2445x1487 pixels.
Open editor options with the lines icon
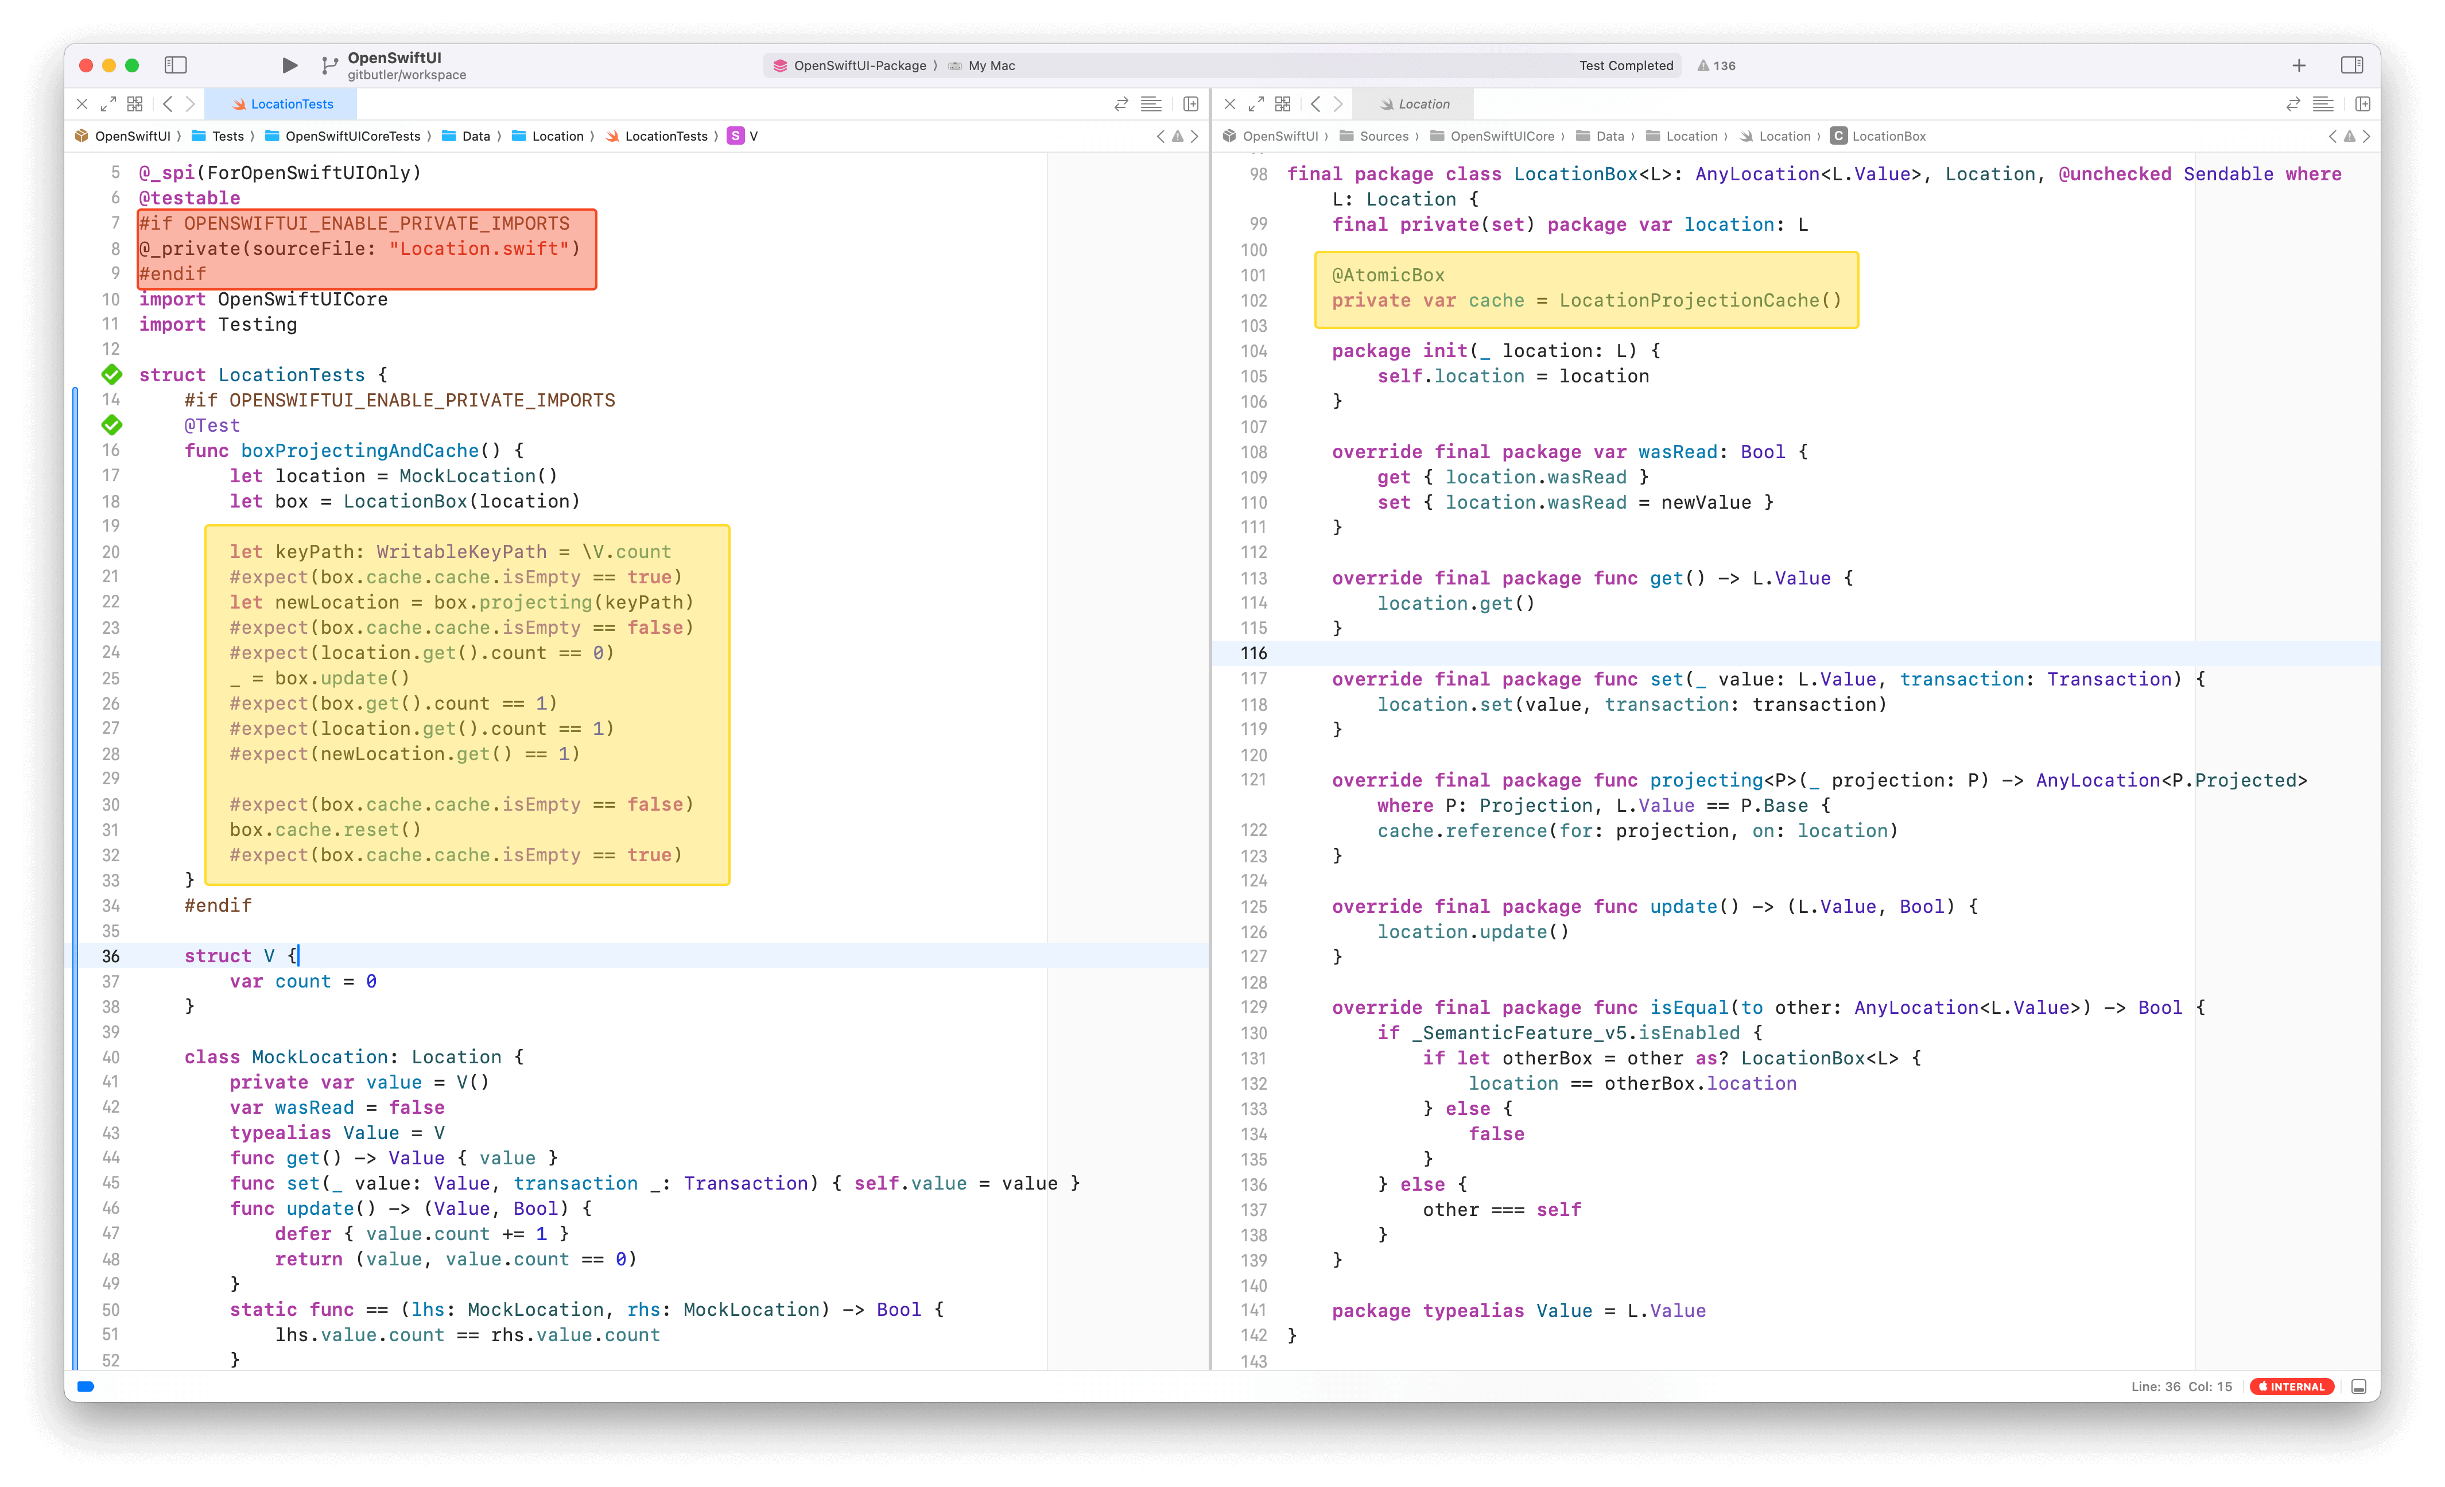(1151, 103)
